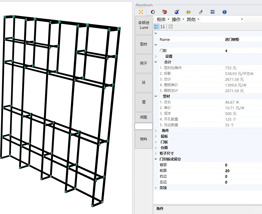Open the 操作 dropdown menu
The width and height of the screenshot is (262, 214).
(x=178, y=19)
